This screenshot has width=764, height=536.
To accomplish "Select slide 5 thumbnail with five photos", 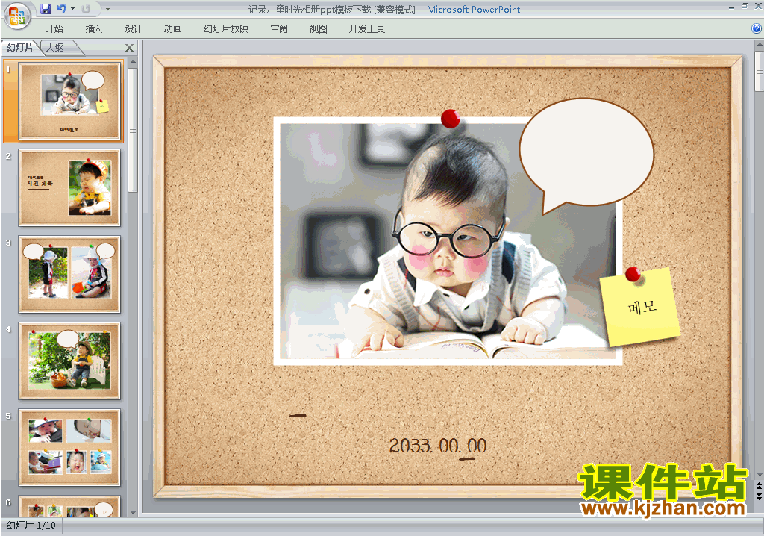I will pyautogui.click(x=69, y=447).
